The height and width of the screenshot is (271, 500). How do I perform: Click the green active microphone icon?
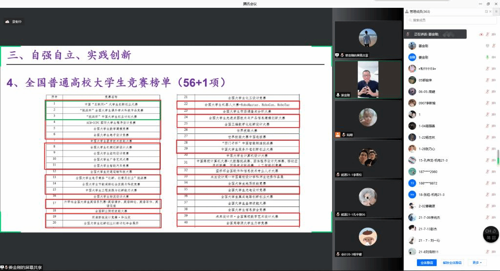[487, 57]
